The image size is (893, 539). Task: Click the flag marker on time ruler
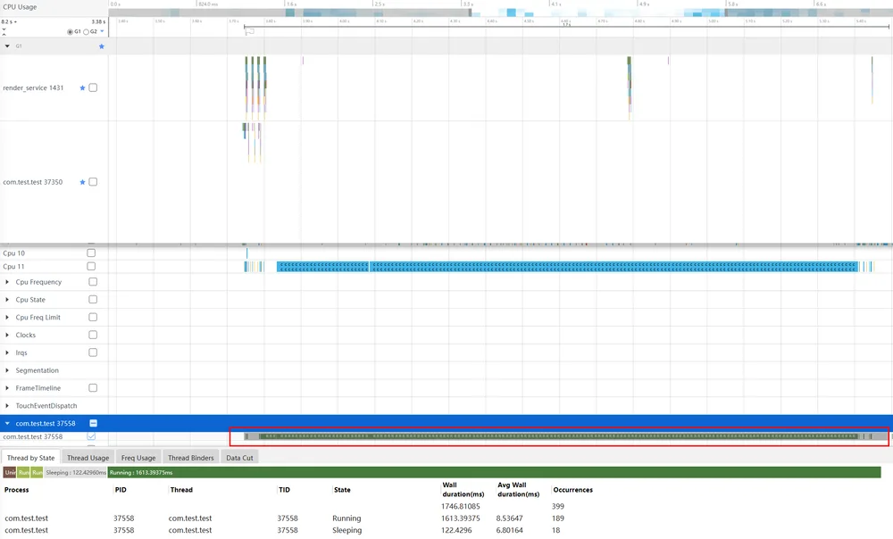click(x=249, y=31)
